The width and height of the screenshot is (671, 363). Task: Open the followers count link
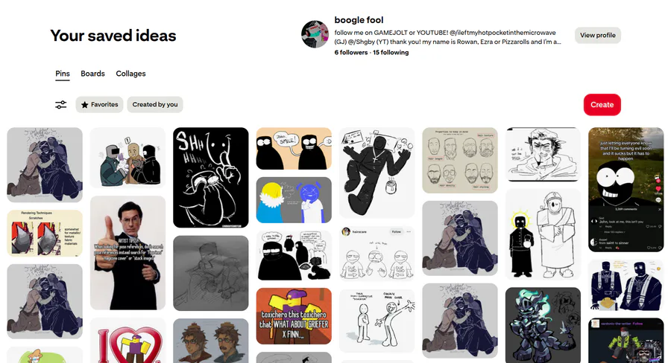[x=350, y=53]
